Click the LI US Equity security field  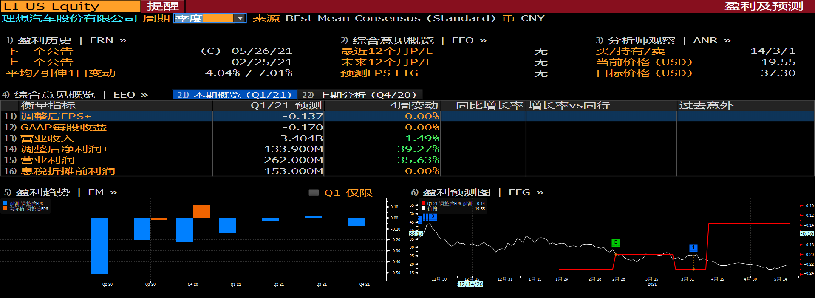click(x=70, y=6)
